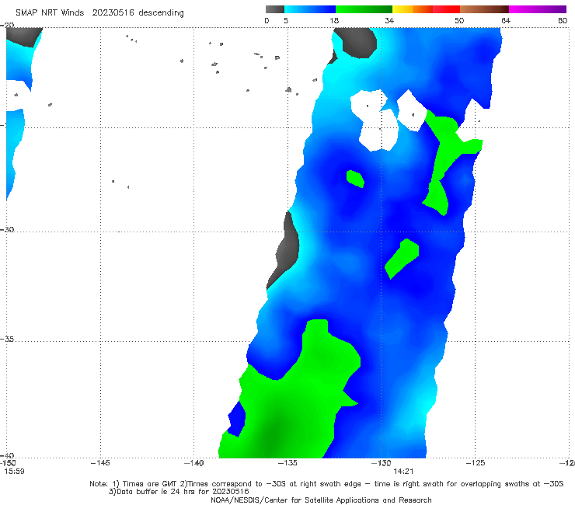The height and width of the screenshot is (505, 575).
Task: Click the magenta 64–80 segment of the color bar
Action: tap(538, 9)
